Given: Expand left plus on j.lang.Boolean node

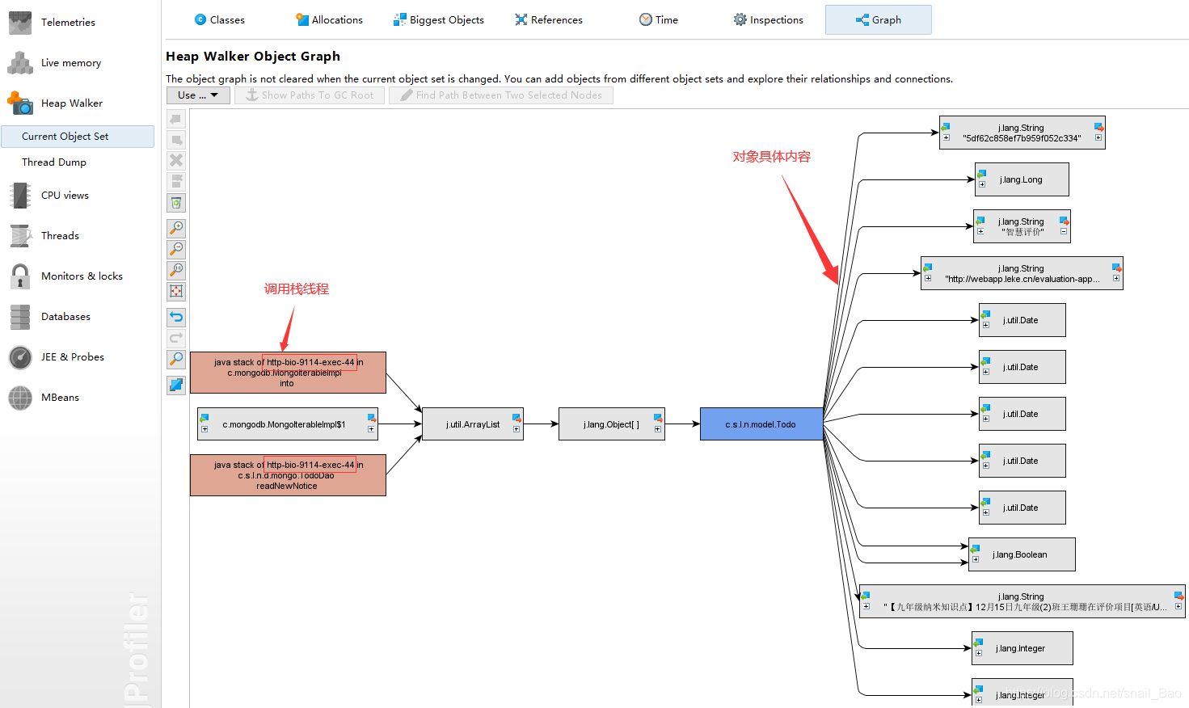Looking at the screenshot, I should click(976, 559).
